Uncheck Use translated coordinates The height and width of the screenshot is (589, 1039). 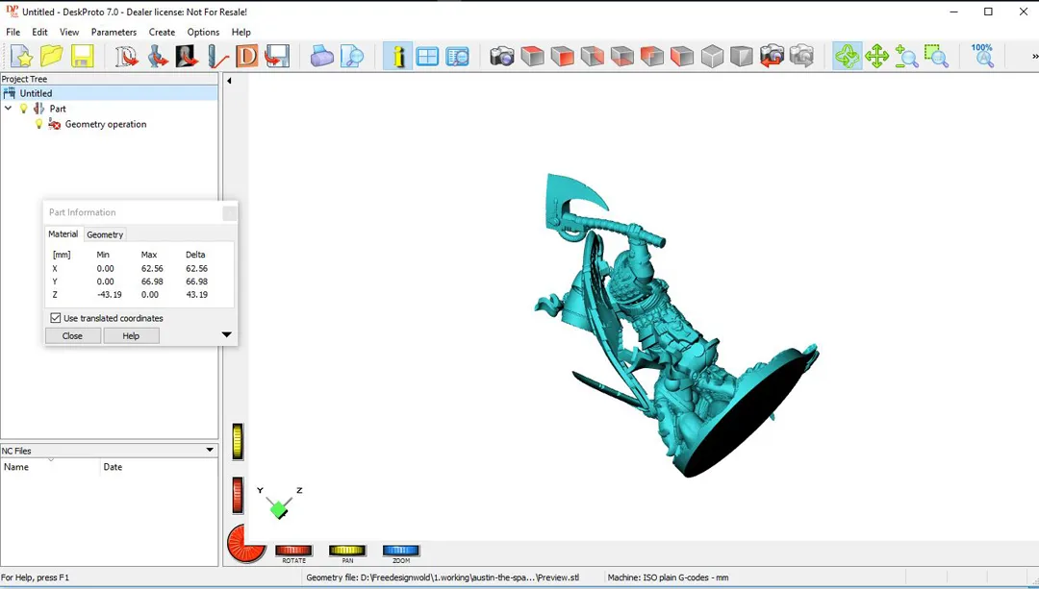tap(56, 318)
